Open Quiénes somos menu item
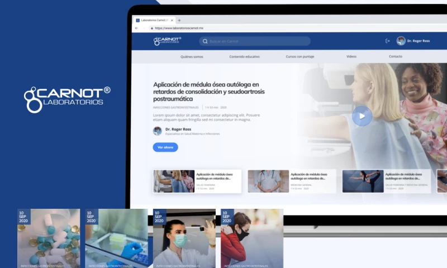This screenshot has width=447, height=268. click(192, 57)
